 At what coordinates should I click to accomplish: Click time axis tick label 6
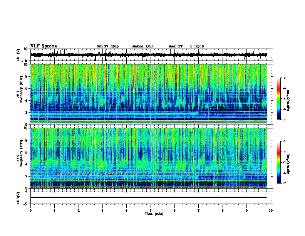175,211
